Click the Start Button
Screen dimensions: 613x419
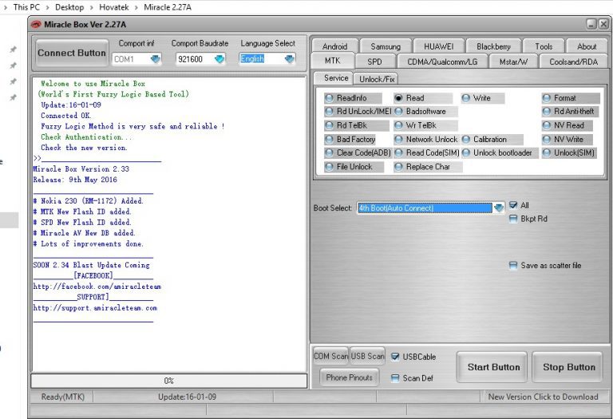(x=493, y=367)
